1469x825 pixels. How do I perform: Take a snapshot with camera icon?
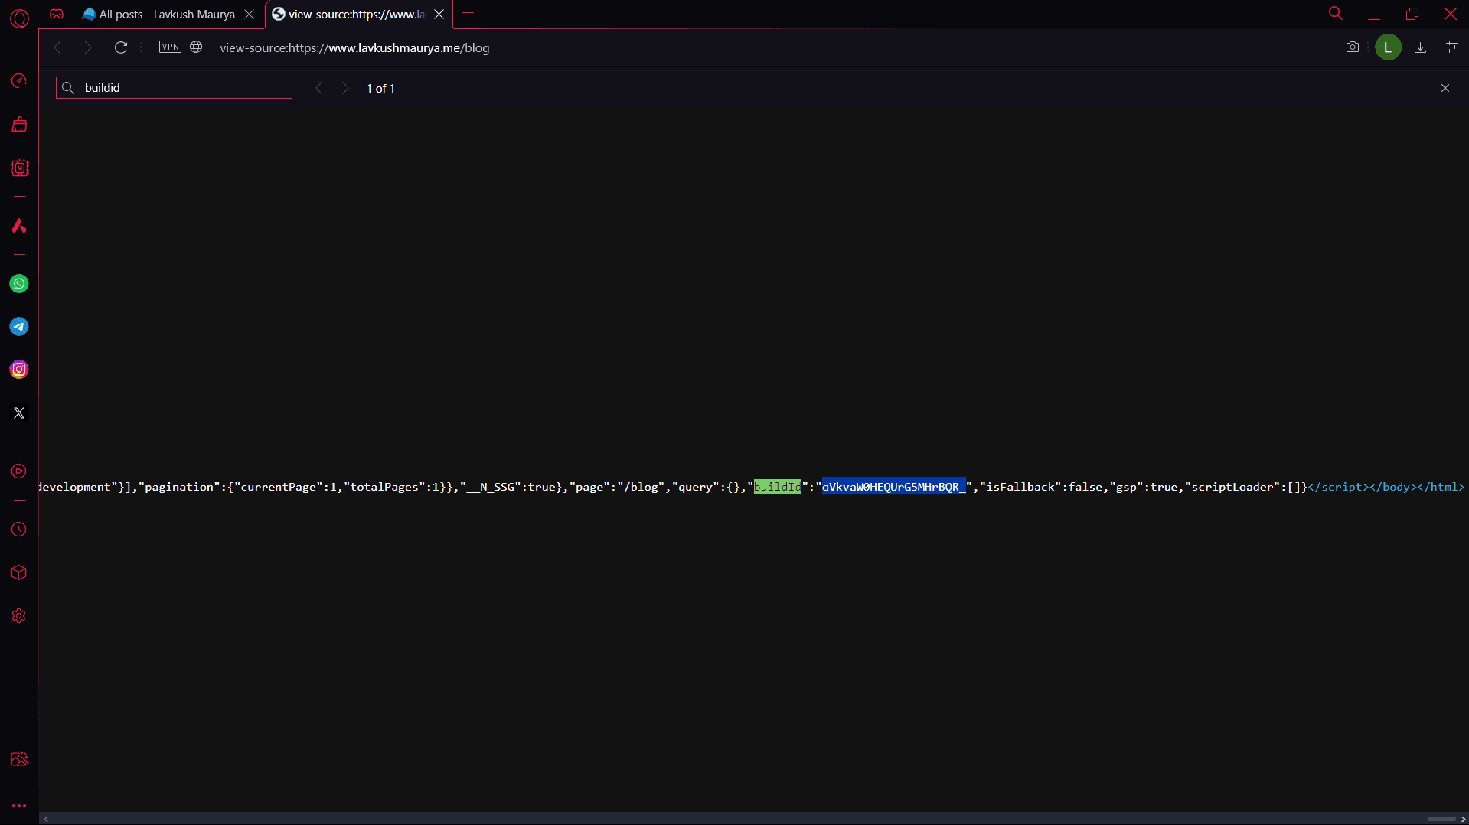pos(1352,47)
